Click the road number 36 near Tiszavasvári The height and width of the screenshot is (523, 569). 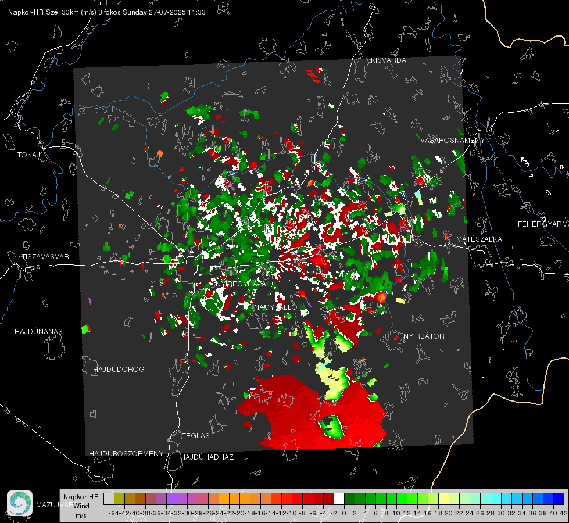pyautogui.click(x=36, y=267)
